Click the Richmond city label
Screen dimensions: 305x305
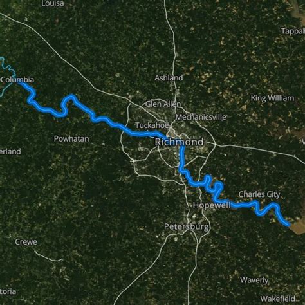[180, 142]
